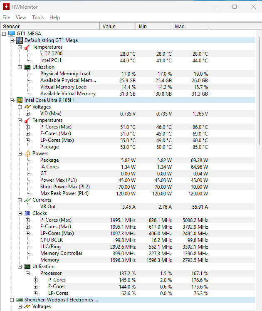262x311 pixels.
Task: Expand the LP-Cores (Max) clocks node
Action: click(28, 233)
